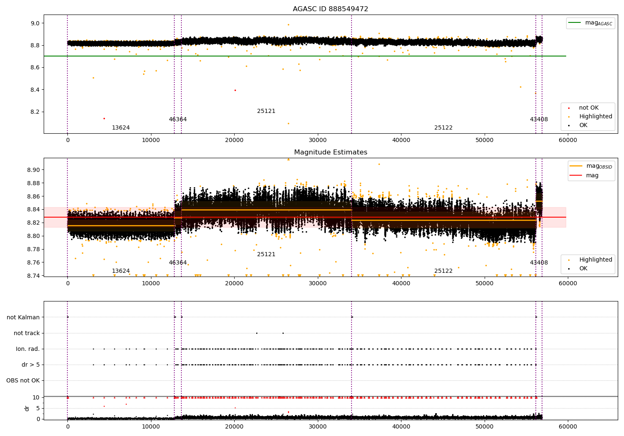Click OBSID label 13624 in Magnitude Estimates plot

click(x=121, y=271)
